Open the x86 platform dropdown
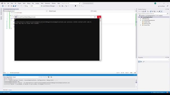This screenshot has width=170, height=95. (35, 6)
